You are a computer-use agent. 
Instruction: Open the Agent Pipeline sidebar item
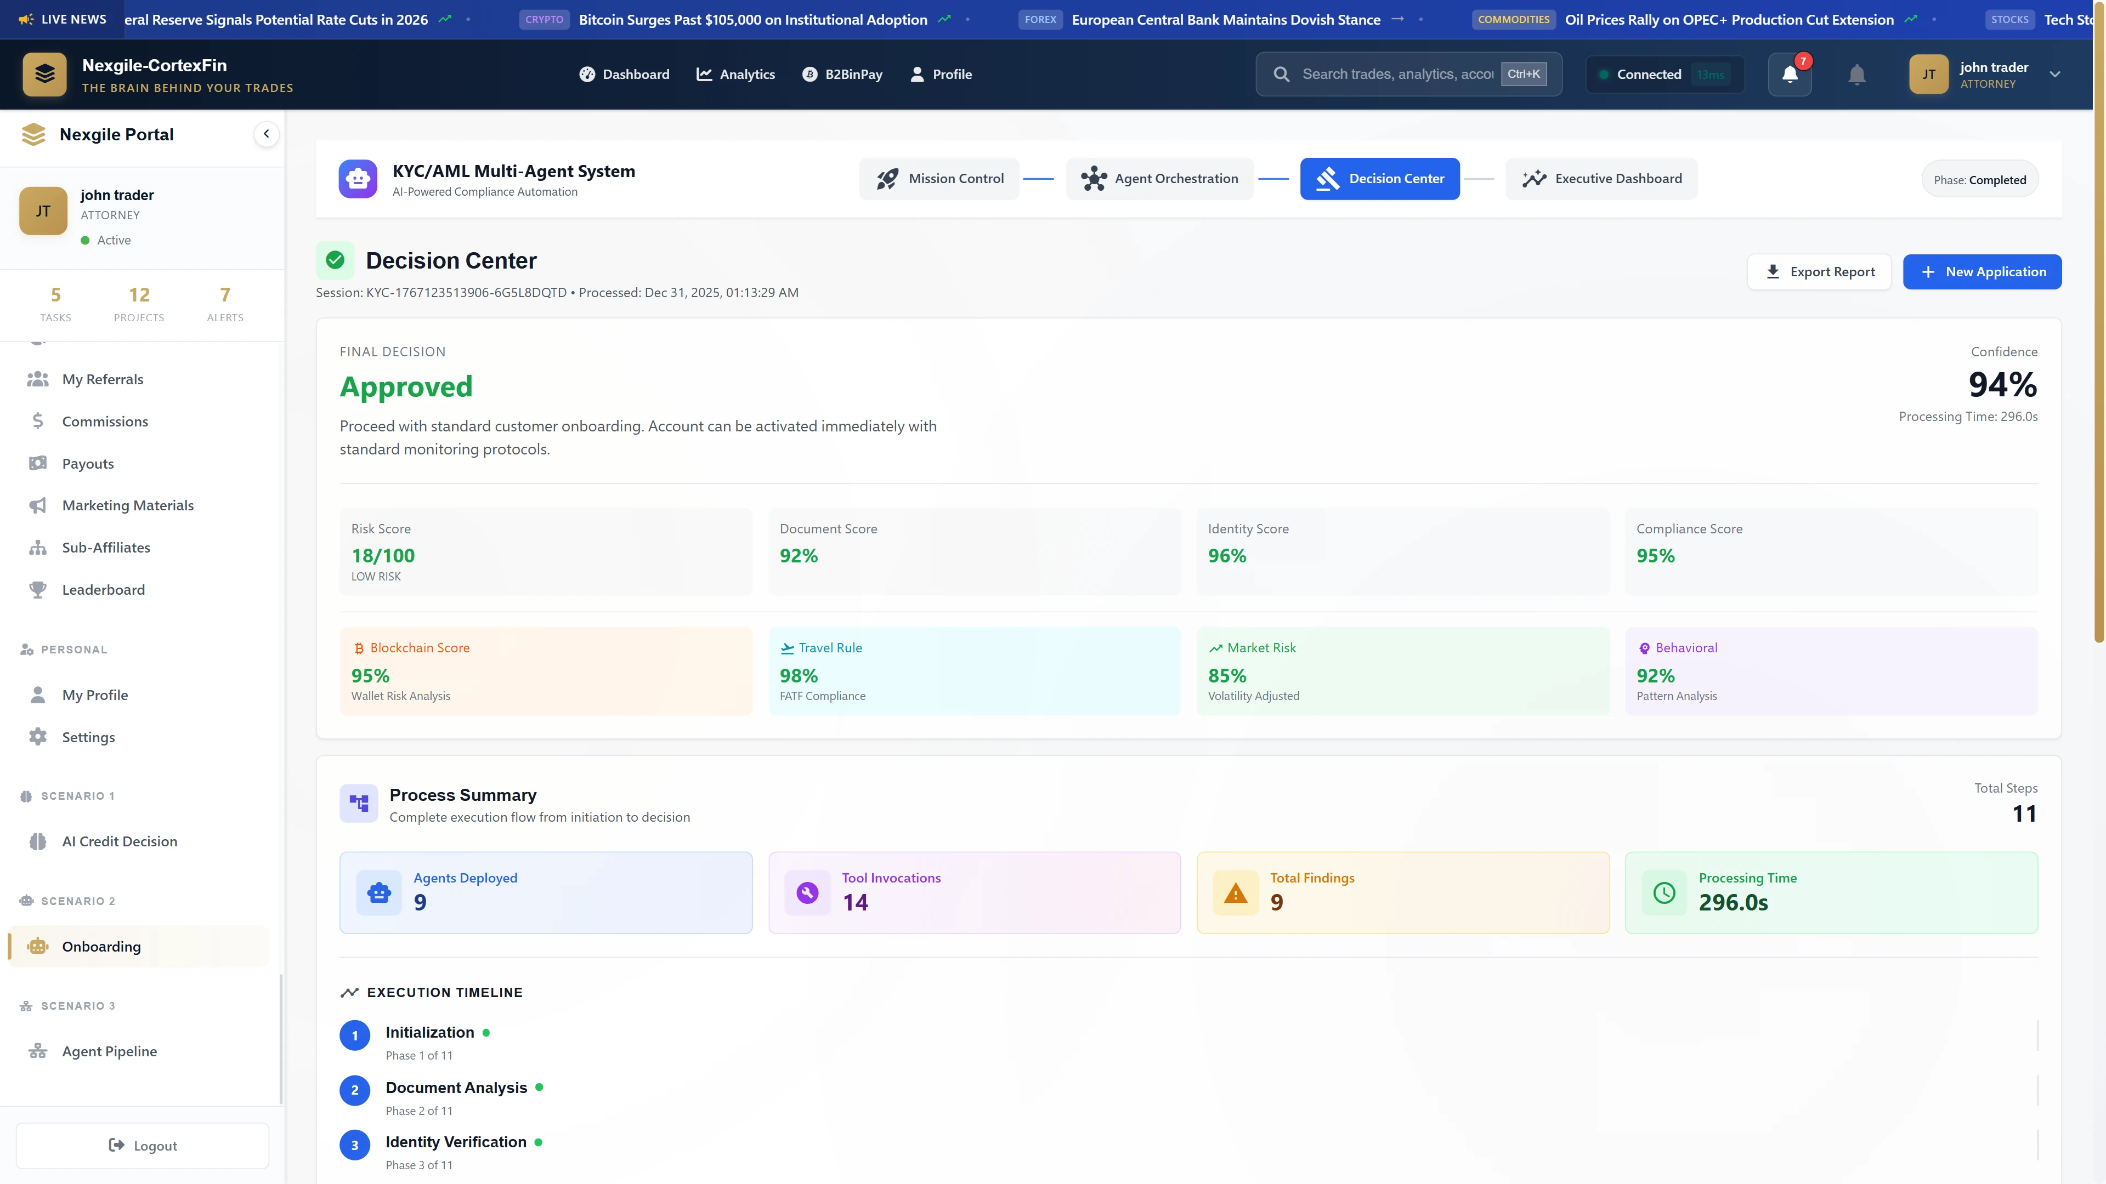[110, 1051]
